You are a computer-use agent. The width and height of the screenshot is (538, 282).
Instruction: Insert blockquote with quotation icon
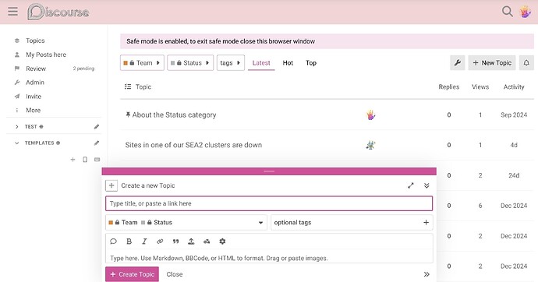tap(175, 241)
